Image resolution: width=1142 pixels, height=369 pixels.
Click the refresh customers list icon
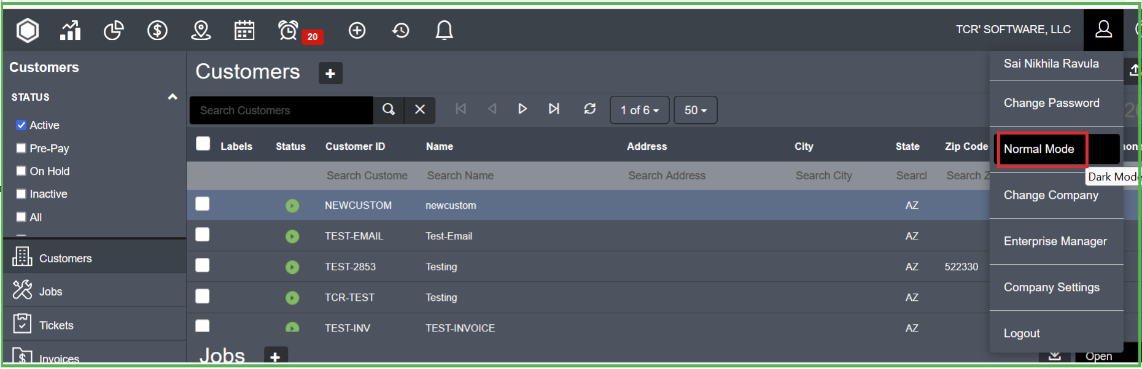tap(589, 109)
